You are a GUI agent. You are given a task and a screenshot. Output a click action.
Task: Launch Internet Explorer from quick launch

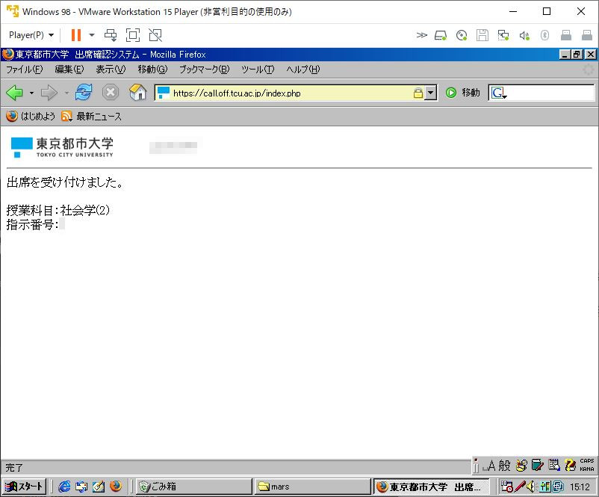[x=64, y=487]
